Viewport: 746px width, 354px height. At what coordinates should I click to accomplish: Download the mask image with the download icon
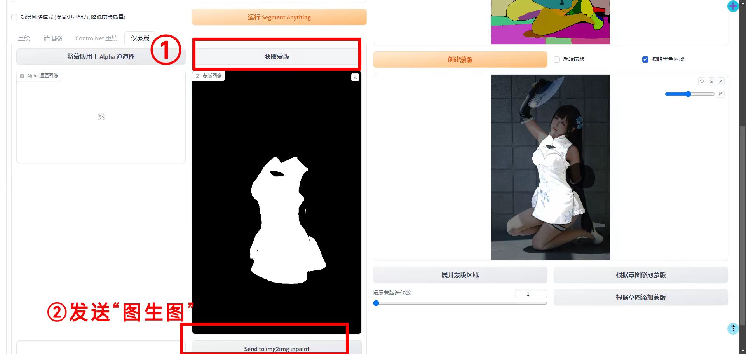[355, 77]
